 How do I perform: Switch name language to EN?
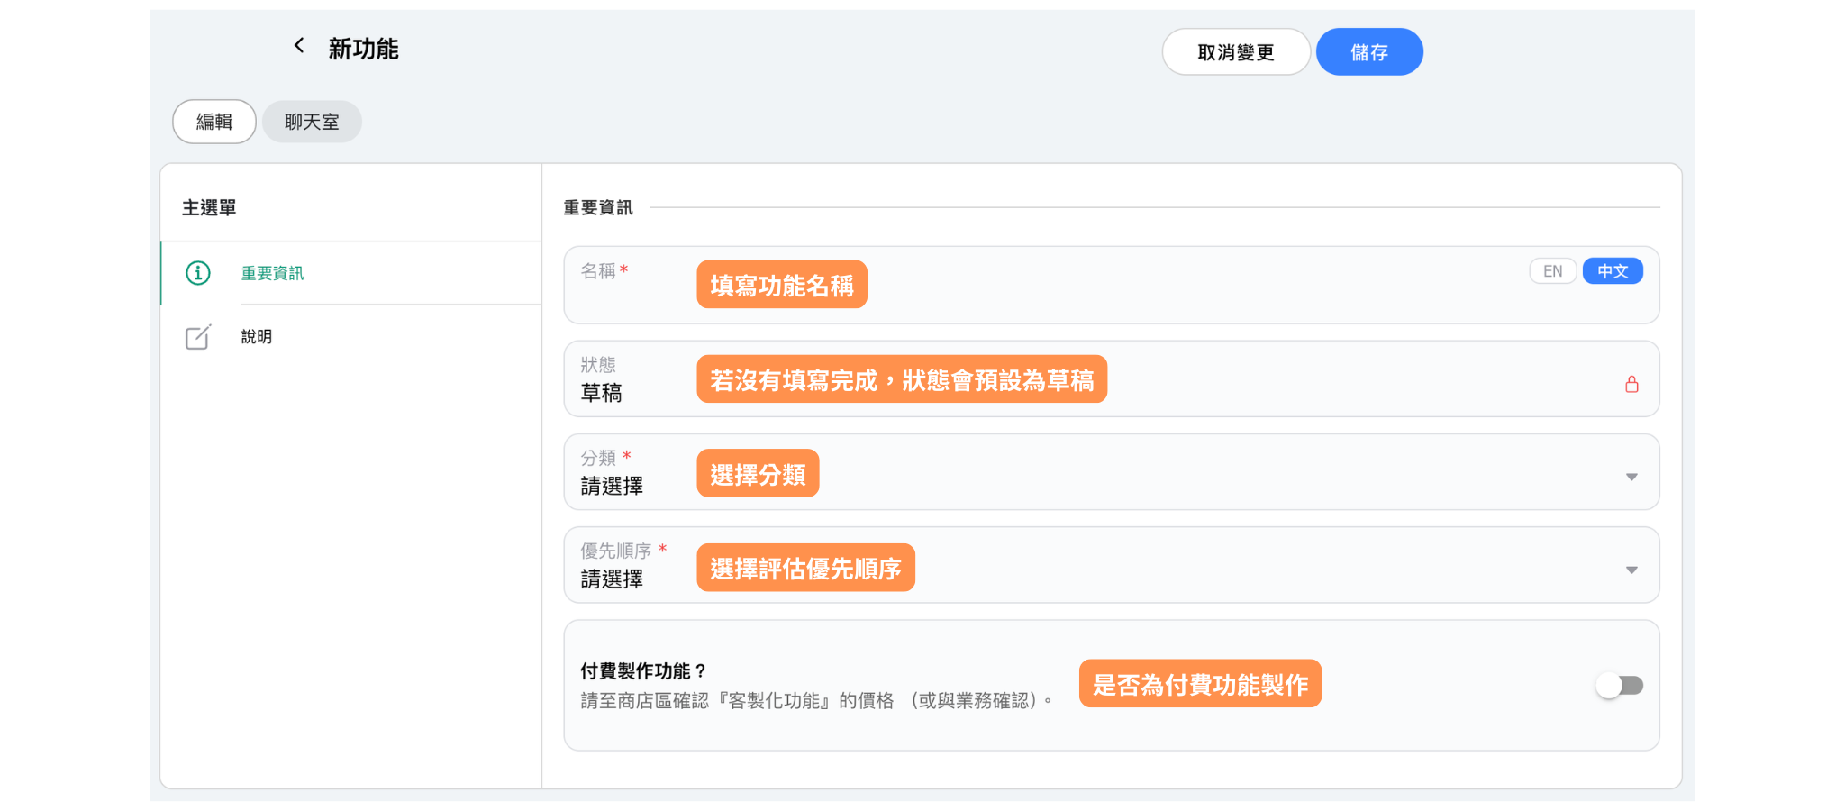pyautogui.click(x=1552, y=271)
